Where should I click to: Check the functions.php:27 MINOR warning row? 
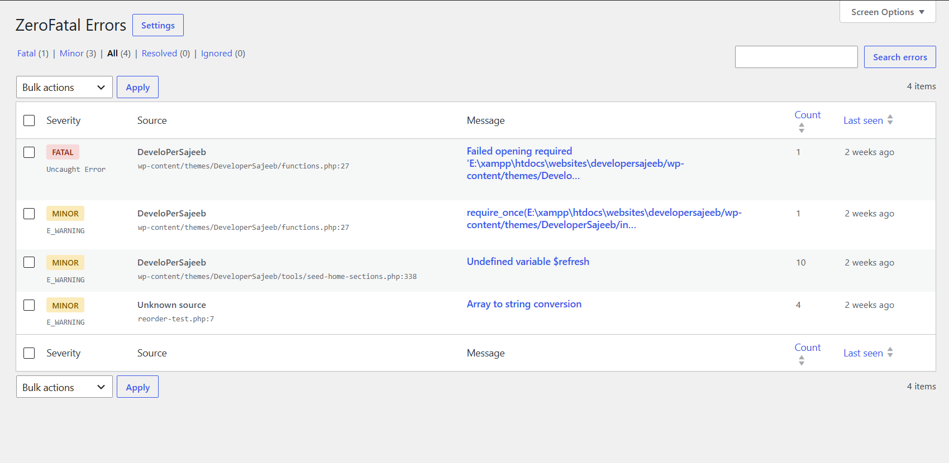coord(29,214)
